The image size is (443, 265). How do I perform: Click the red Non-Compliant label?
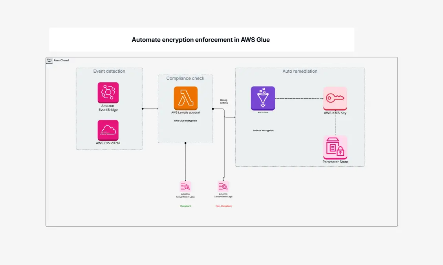[223, 206]
